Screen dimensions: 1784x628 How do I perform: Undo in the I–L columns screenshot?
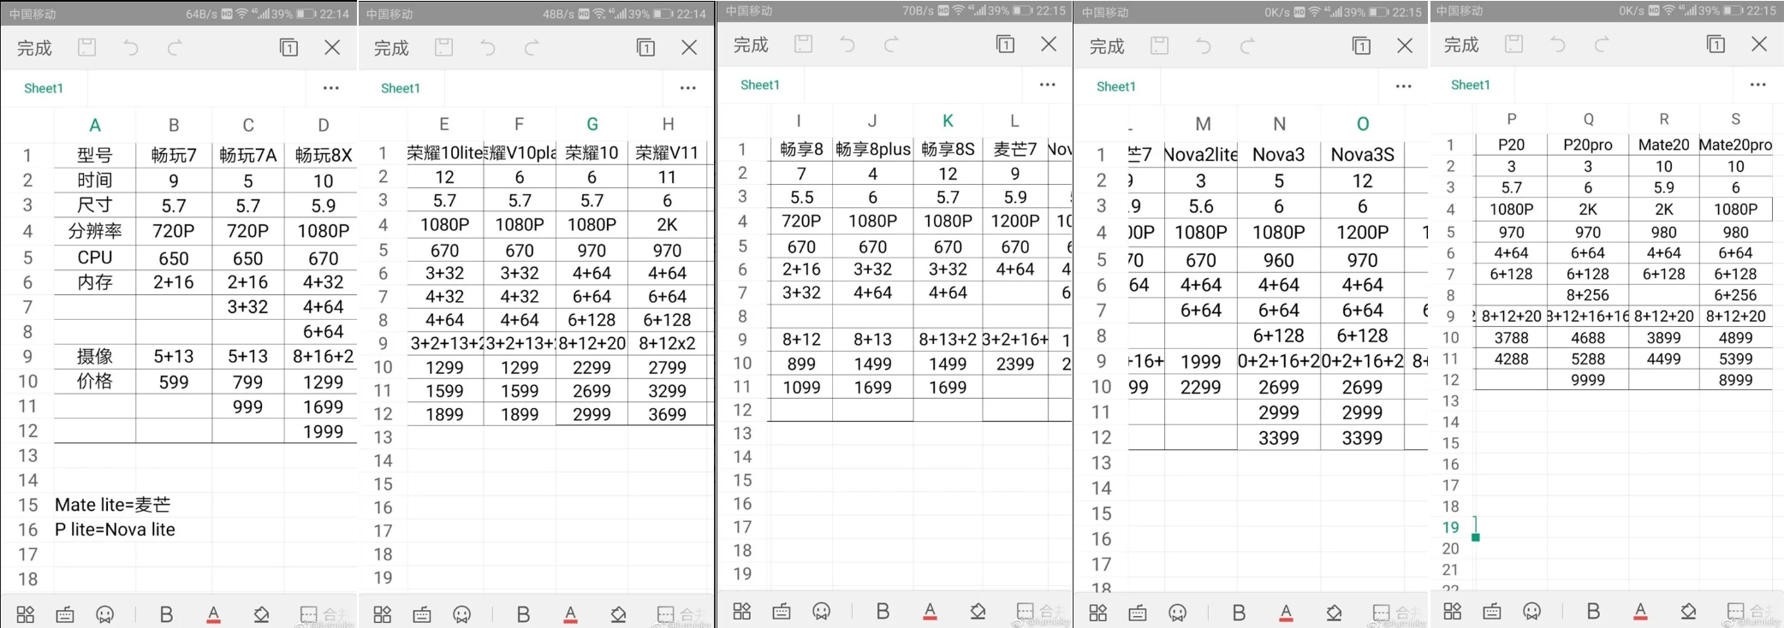[x=847, y=44]
